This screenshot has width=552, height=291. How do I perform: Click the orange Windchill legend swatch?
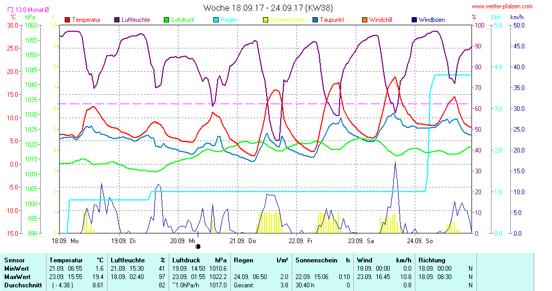tap(365, 20)
